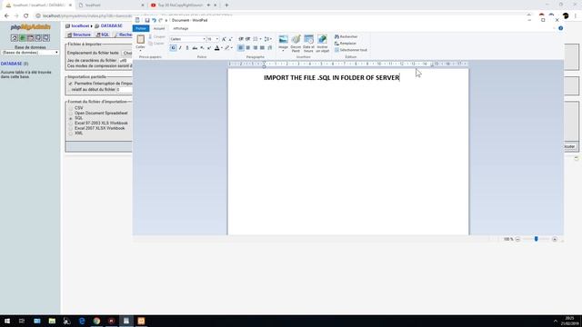Image resolution: width=582 pixels, height=327 pixels.
Task: Align paragraph text left
Action: tap(241, 48)
